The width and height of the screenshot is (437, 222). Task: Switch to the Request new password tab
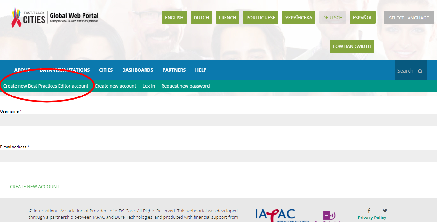tap(185, 86)
